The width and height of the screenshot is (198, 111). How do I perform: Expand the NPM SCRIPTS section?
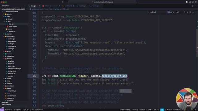point(6,105)
